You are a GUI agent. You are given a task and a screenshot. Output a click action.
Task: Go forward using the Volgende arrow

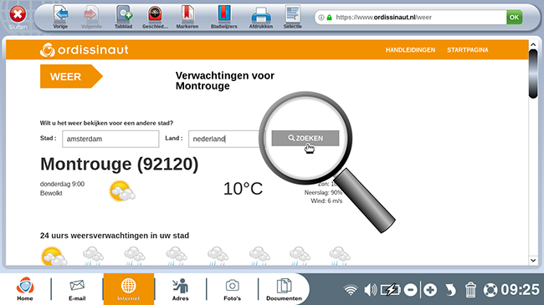[91, 17]
